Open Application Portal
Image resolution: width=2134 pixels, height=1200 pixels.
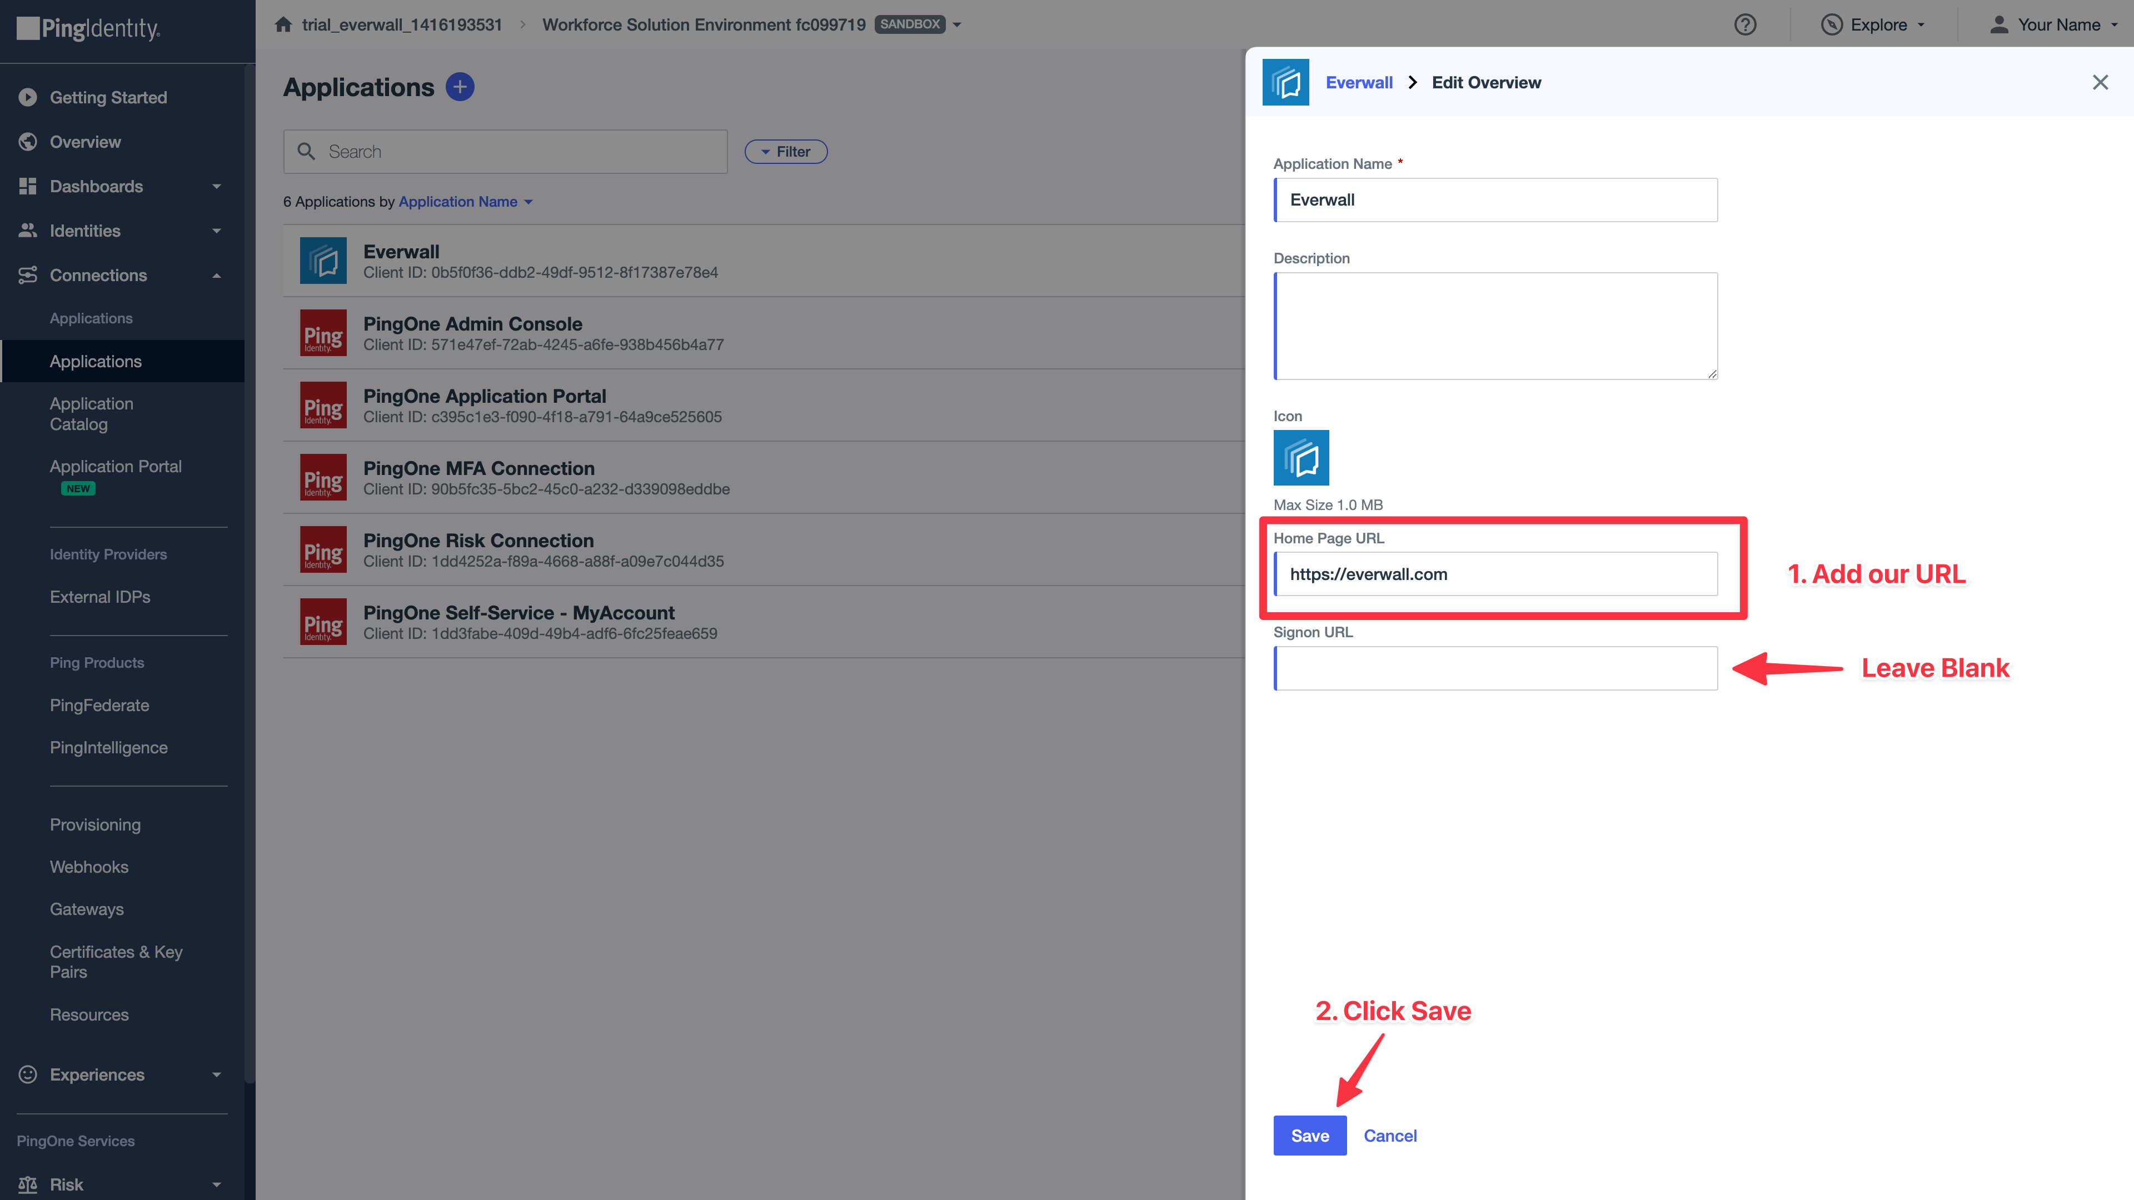click(x=115, y=466)
